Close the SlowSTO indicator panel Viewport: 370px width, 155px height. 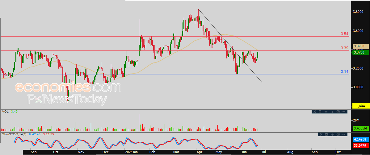pyautogui.click(x=321, y=134)
